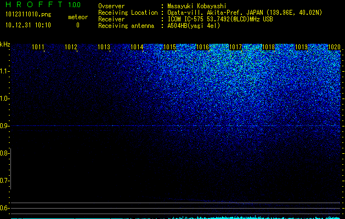This screenshot has height=219, width=345.
Task: Click the 0.7 kHz axis label
Action: (x=4, y=181)
